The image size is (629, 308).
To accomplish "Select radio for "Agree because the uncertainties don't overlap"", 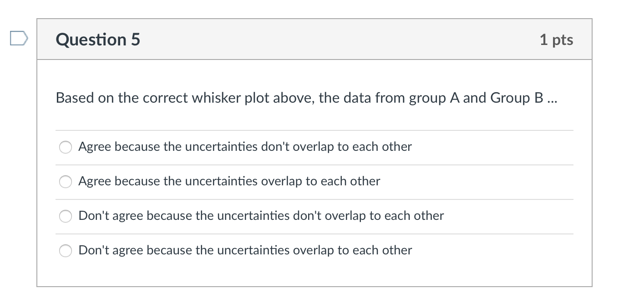I will (x=66, y=147).
